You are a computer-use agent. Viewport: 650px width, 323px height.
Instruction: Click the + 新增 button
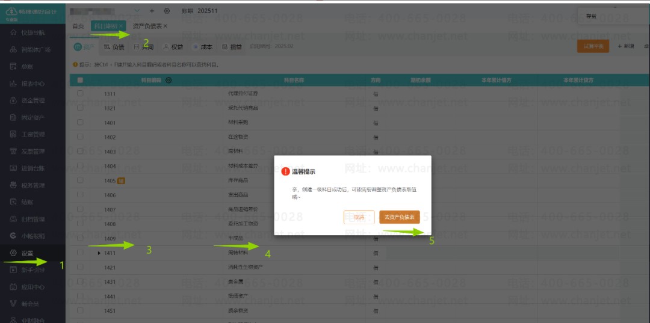[625, 46]
